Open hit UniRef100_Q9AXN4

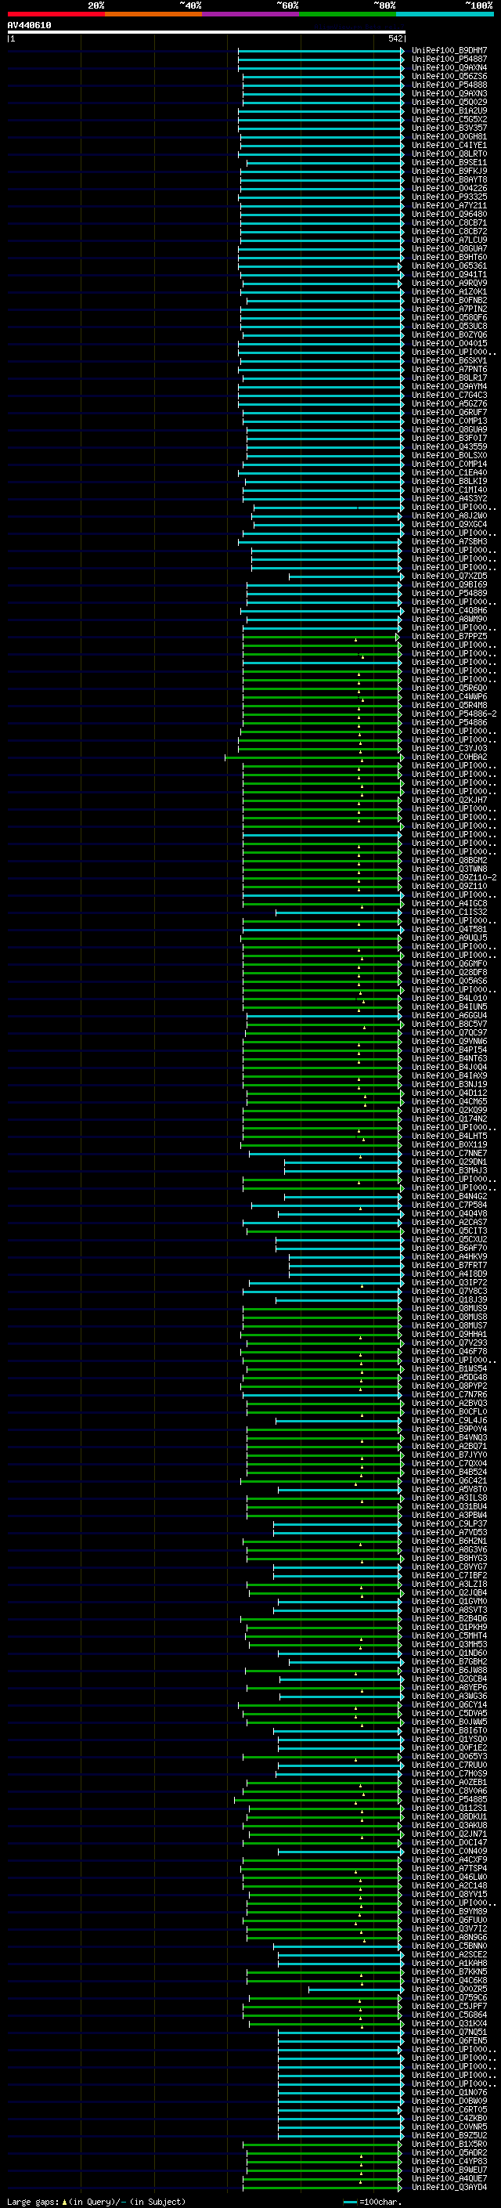(x=449, y=67)
